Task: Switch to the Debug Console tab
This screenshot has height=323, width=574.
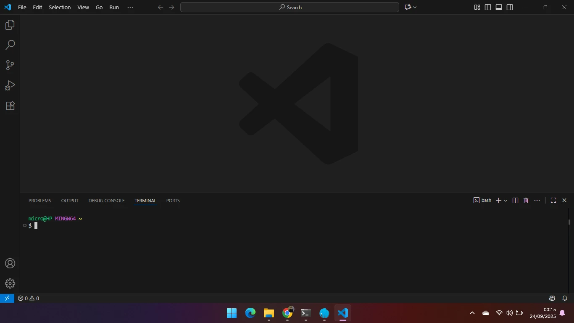Action: [x=106, y=201]
